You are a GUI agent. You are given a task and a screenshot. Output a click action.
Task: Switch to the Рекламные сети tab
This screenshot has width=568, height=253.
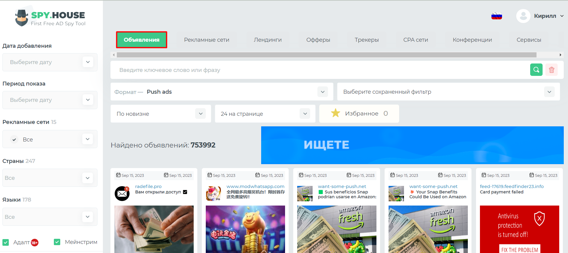point(207,40)
